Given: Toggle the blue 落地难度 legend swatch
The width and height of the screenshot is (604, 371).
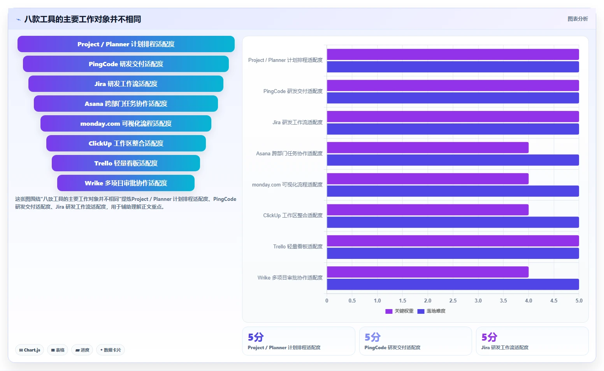Looking at the screenshot, I should click(x=421, y=311).
